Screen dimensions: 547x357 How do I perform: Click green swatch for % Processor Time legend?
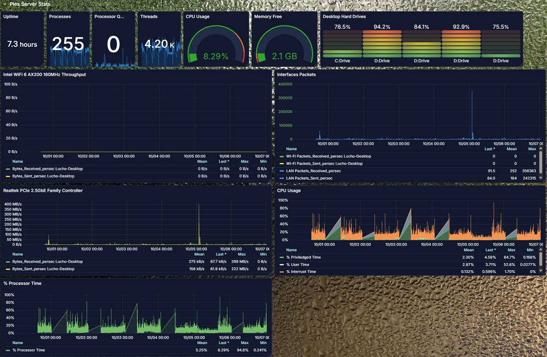click(x=8, y=350)
